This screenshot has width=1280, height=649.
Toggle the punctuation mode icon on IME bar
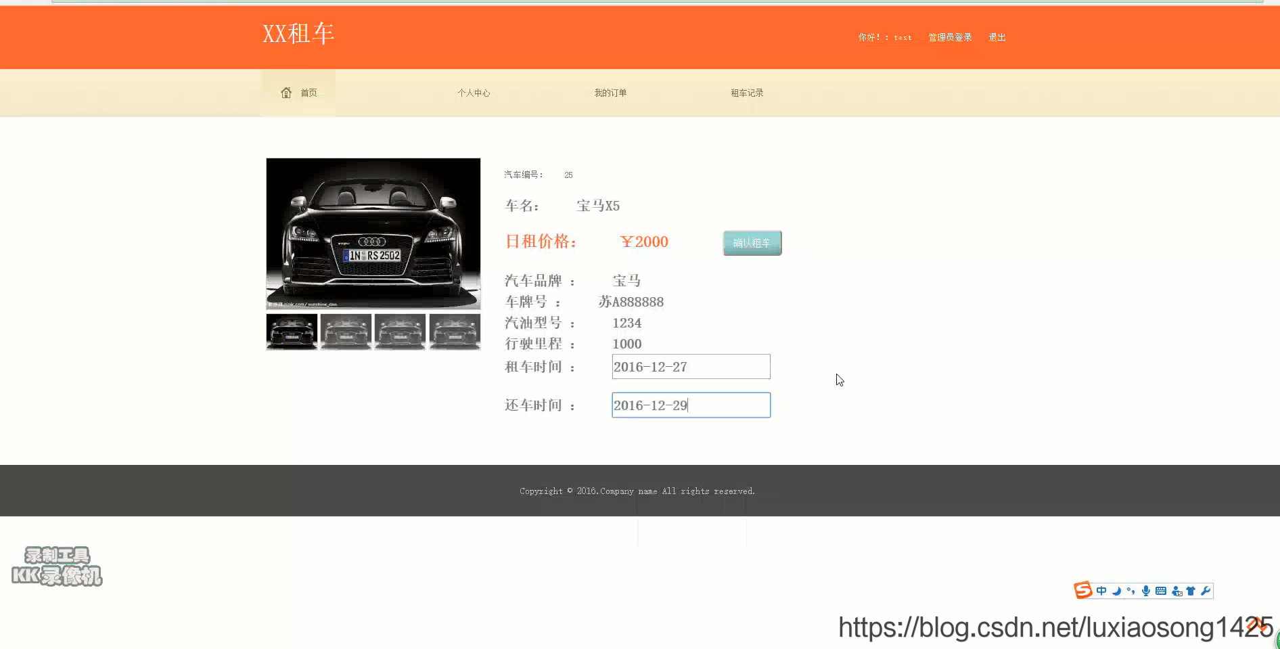[x=1130, y=591]
